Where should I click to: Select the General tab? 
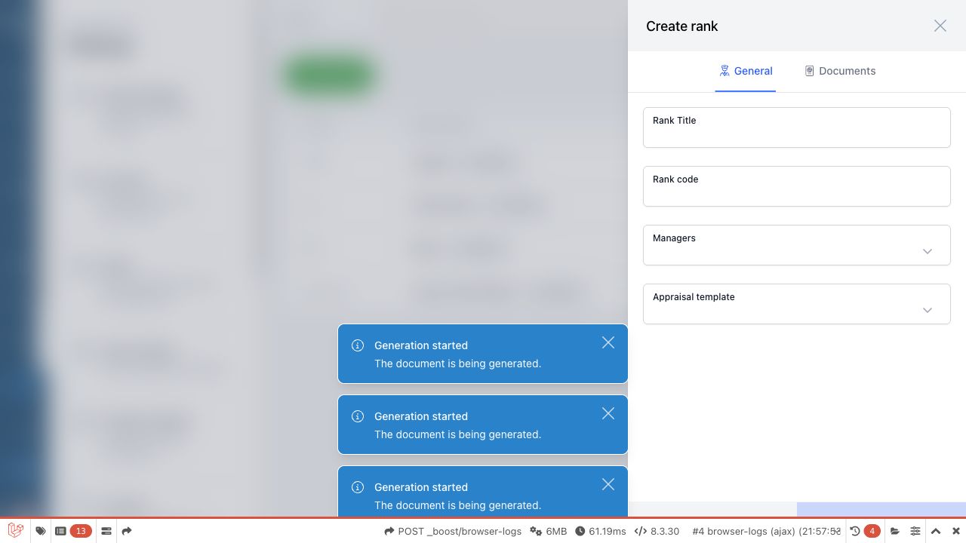pyautogui.click(x=746, y=71)
